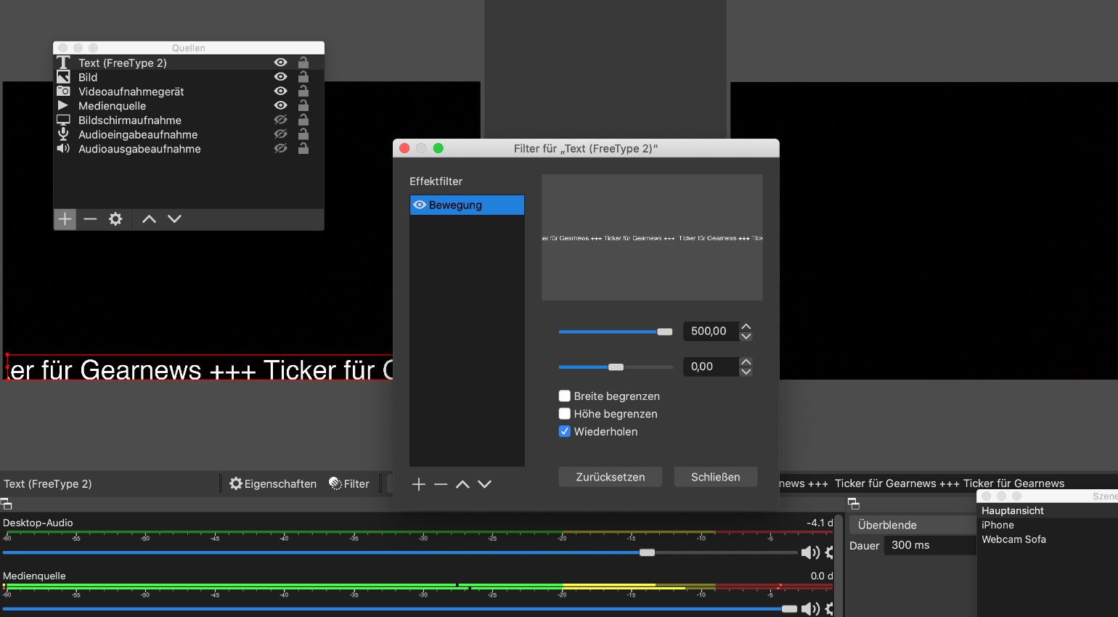The height and width of the screenshot is (617, 1118).
Task: Toggle visibility of Text (FreeType 2) source
Action: coord(281,62)
